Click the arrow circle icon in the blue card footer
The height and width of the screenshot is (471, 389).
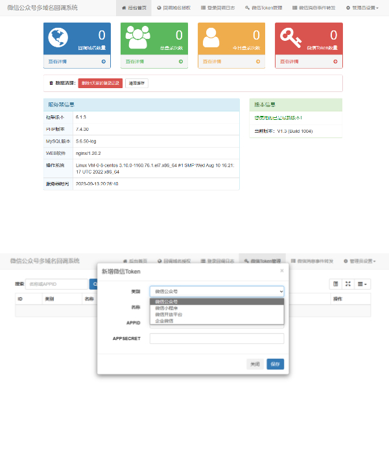tap(104, 62)
